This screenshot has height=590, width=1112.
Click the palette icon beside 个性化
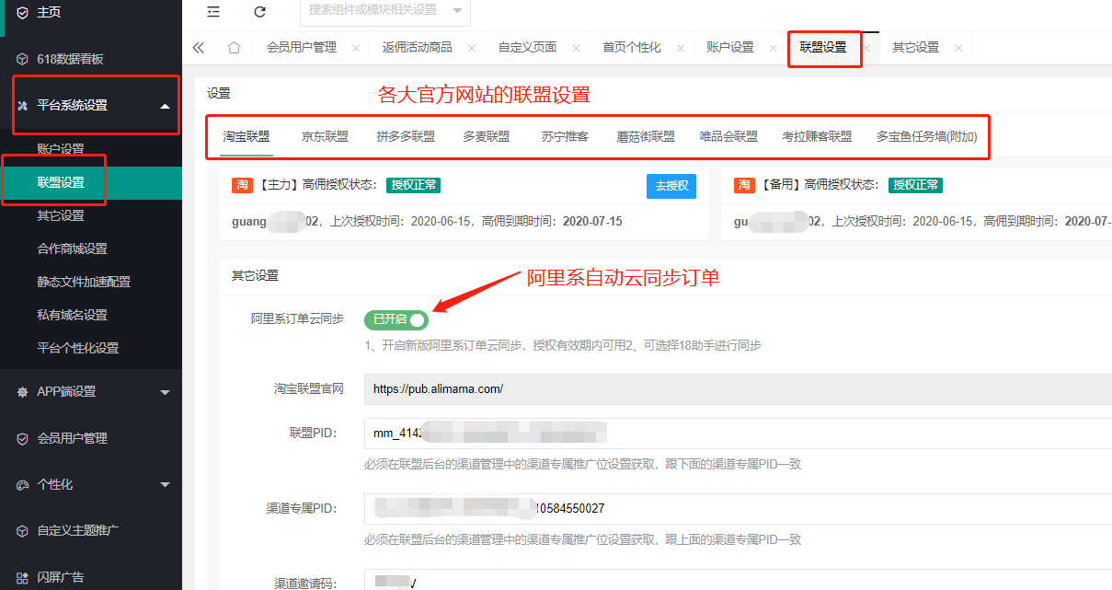[x=22, y=485]
